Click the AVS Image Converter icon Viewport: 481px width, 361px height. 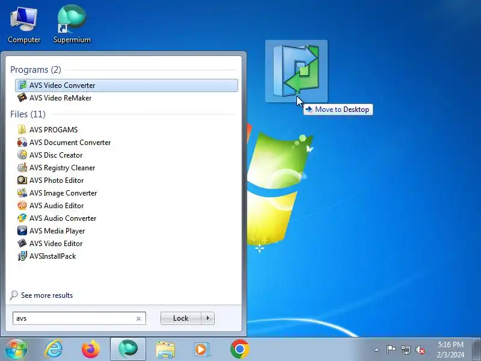tap(22, 193)
